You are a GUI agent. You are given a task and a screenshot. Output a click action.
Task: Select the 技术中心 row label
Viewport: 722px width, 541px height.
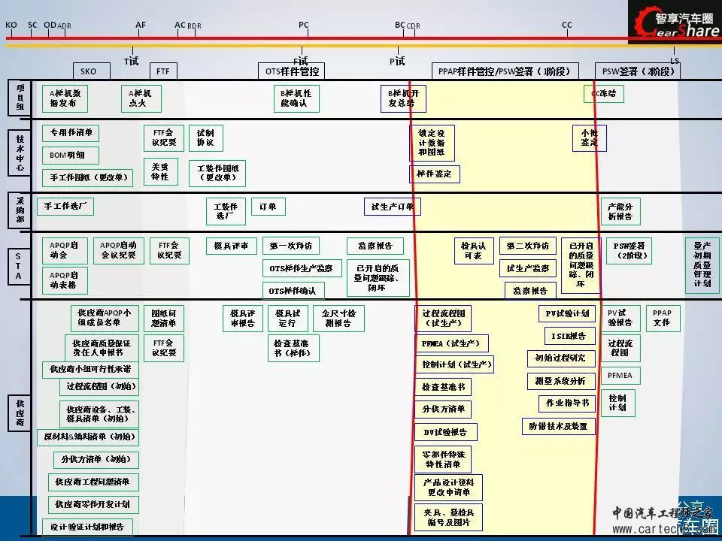coord(20,153)
